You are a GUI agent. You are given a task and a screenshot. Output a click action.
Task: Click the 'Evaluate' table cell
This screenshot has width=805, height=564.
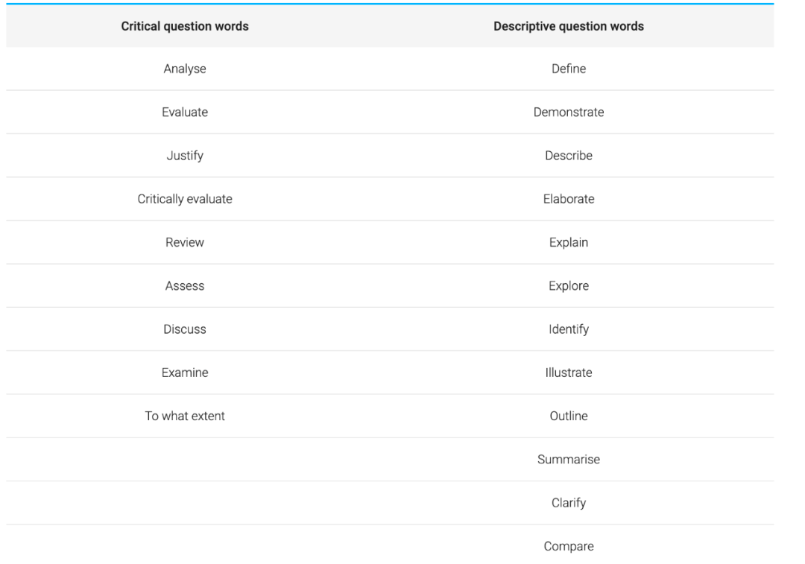point(185,113)
